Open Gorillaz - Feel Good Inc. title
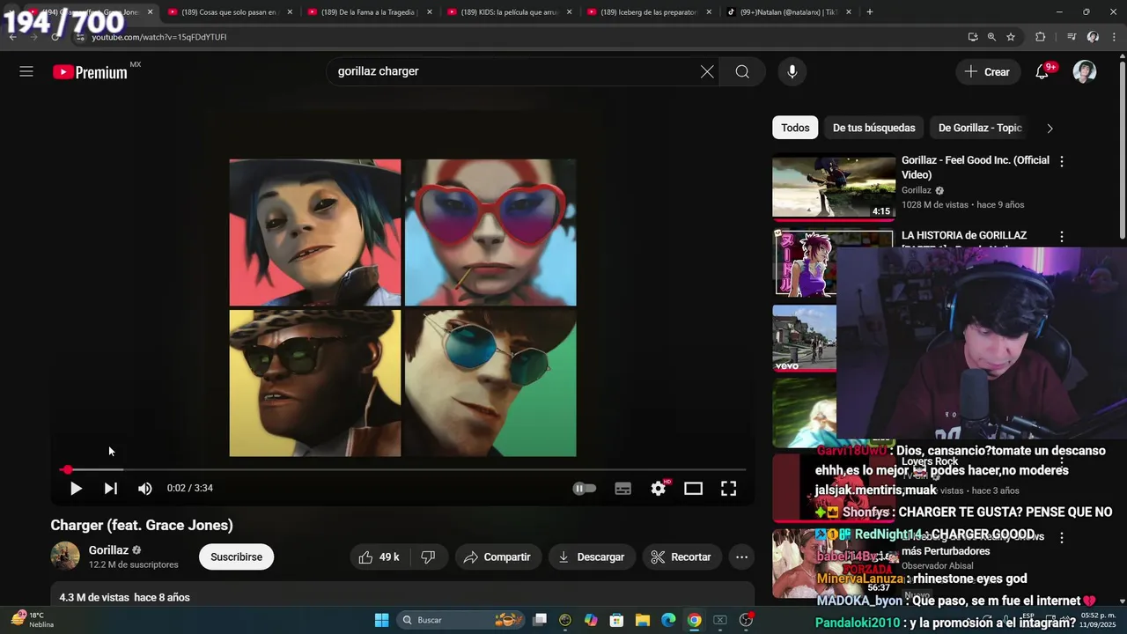Viewport: 1127px width, 634px height. point(976,167)
